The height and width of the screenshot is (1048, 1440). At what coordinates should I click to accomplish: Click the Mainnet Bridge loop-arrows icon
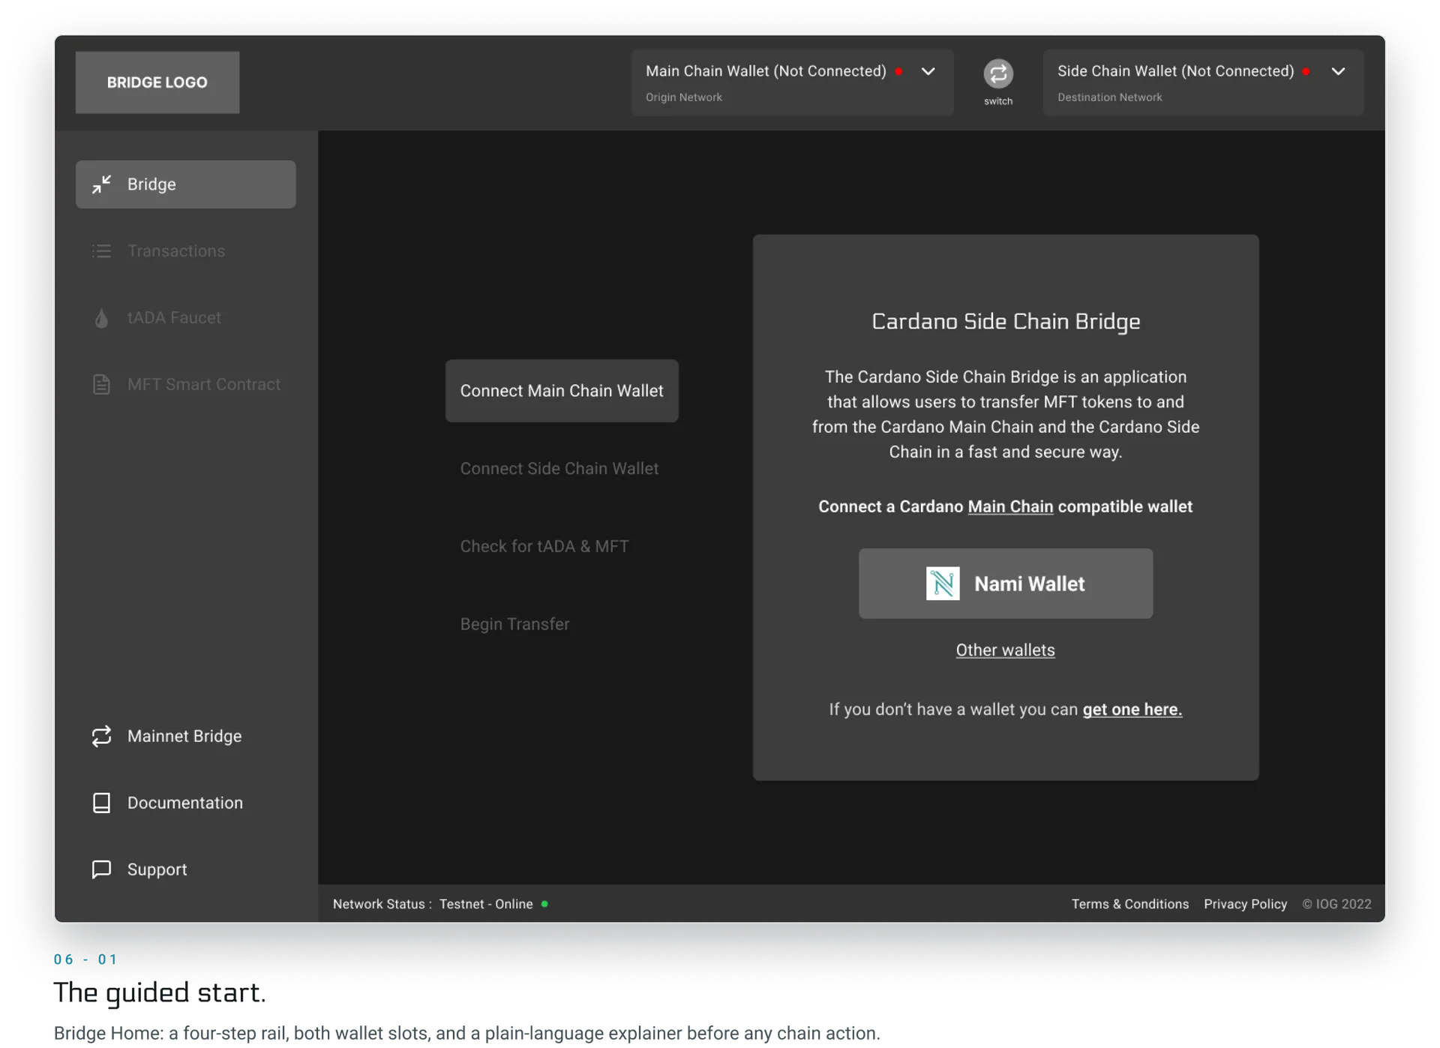101,736
